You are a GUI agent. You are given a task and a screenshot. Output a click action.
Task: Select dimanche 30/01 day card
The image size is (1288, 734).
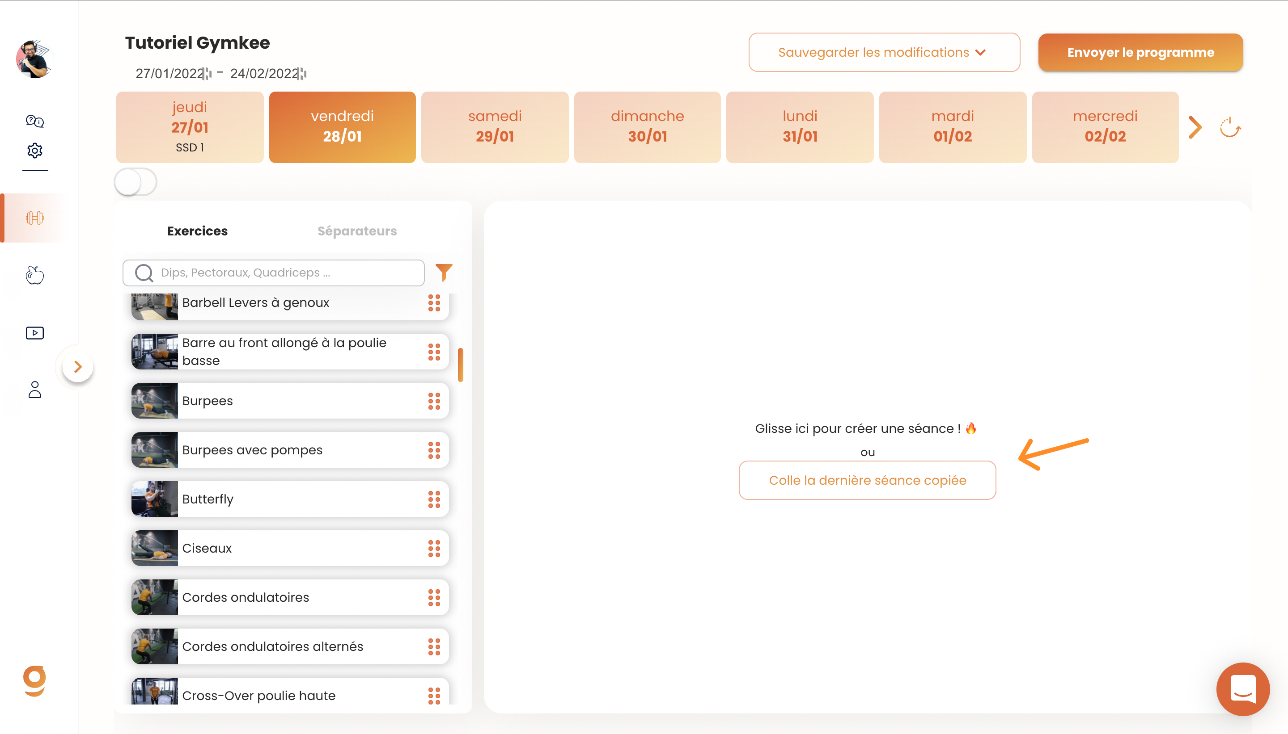tap(647, 127)
